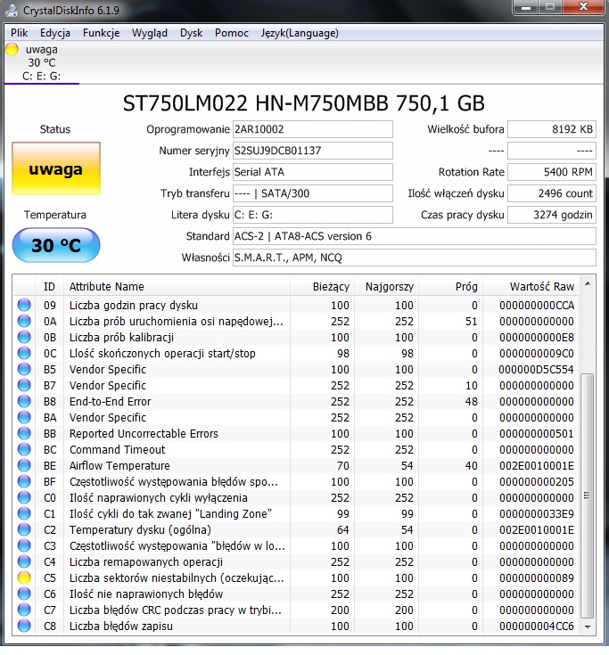609x655 pixels.
Task: Click the blue status dot for attribute C7
Action: [x=24, y=610]
